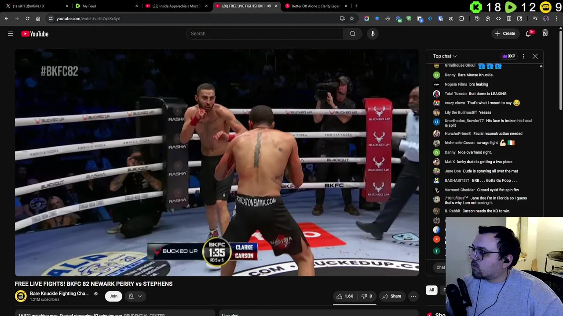Open the browser profile avatar
The width and height of the screenshot is (563, 316).
tap(546, 18)
